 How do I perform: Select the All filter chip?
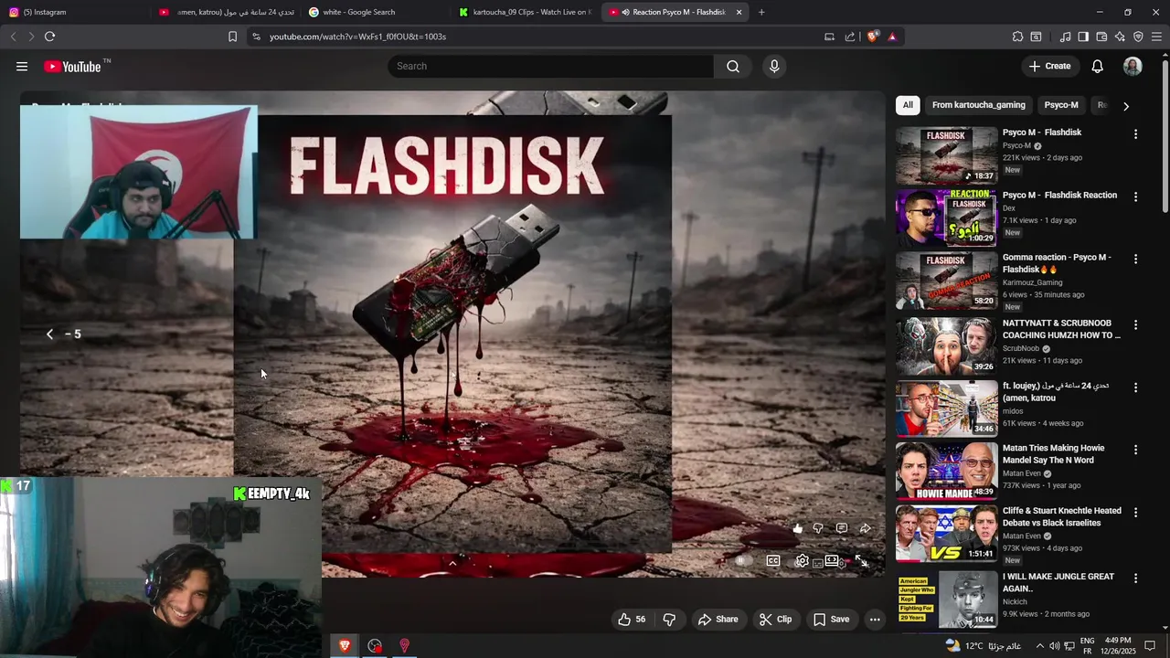click(908, 105)
